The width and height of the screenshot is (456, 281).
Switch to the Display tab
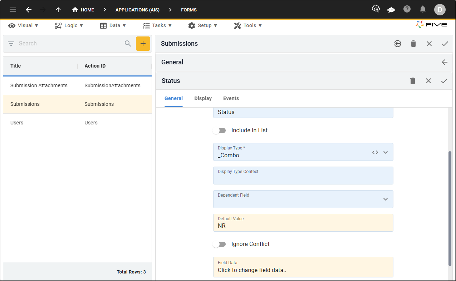(x=203, y=98)
